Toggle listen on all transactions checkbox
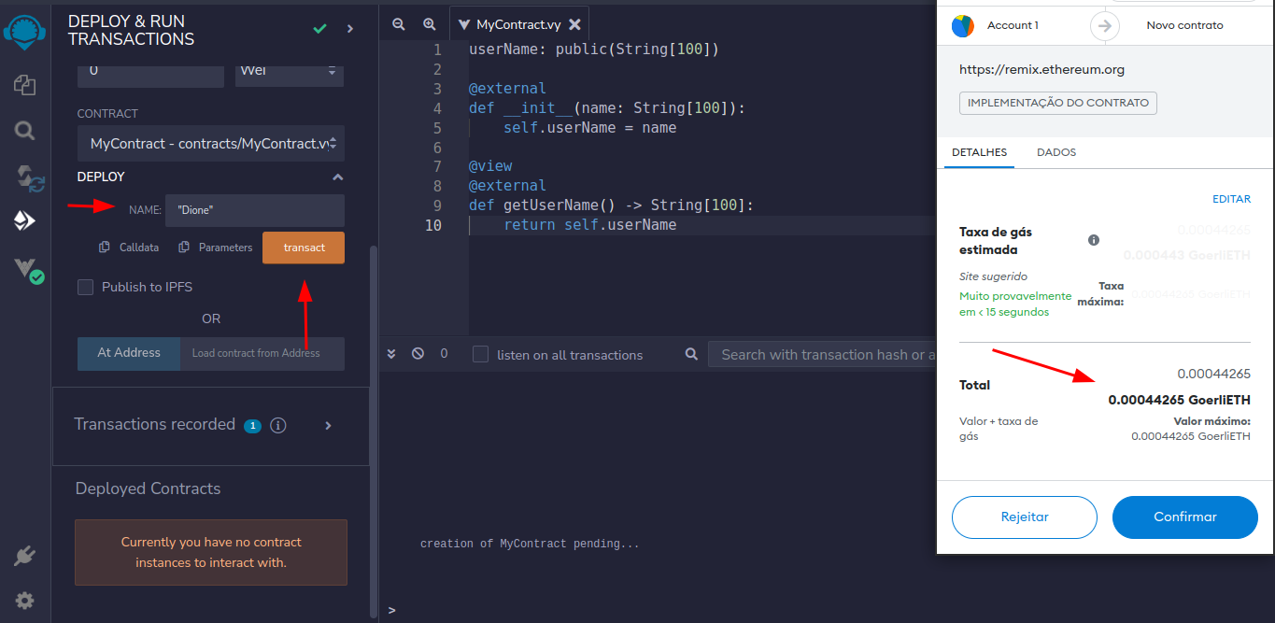 [481, 355]
